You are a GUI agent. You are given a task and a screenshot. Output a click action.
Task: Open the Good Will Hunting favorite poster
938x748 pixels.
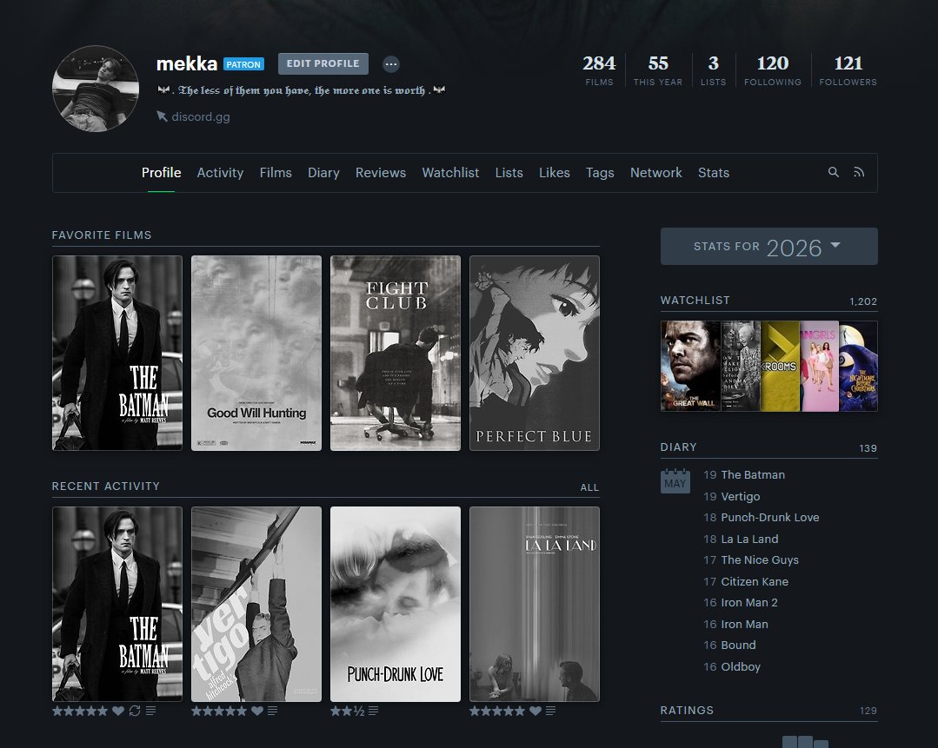tap(256, 353)
